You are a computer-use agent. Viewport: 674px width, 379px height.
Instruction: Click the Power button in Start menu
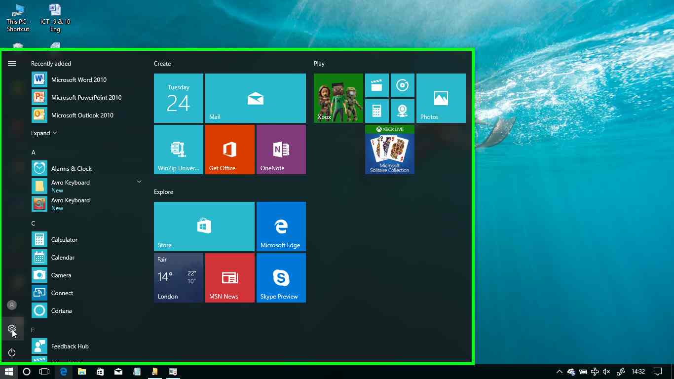click(12, 352)
